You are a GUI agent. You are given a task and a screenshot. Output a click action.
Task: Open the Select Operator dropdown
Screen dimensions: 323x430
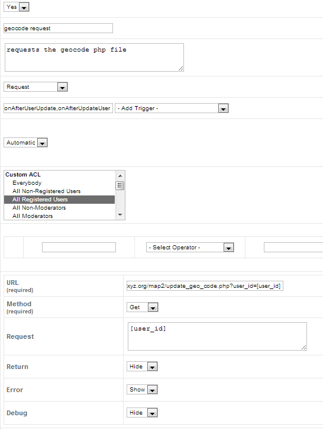tap(190, 248)
